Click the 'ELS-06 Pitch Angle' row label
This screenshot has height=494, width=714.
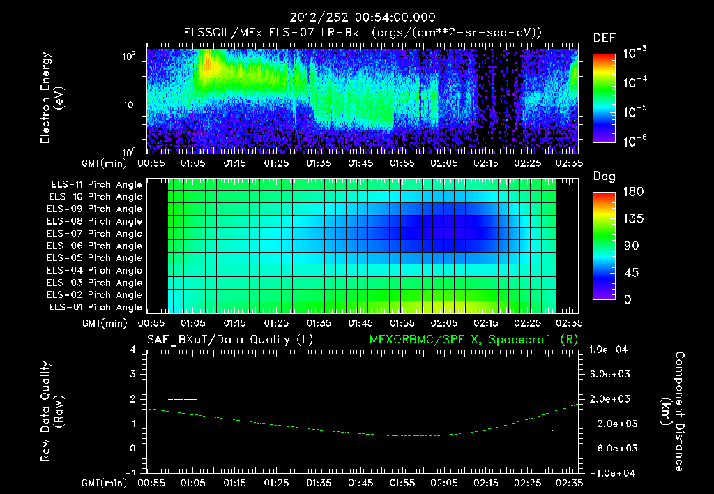click(95, 246)
